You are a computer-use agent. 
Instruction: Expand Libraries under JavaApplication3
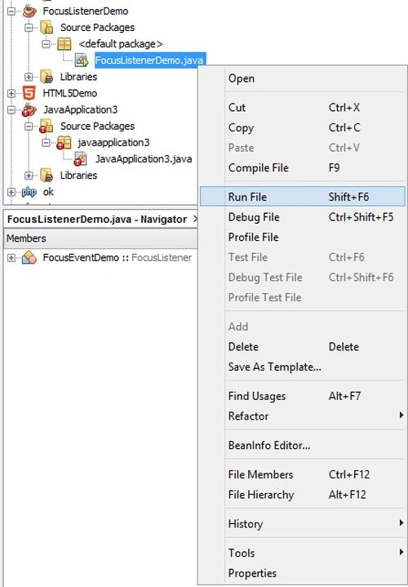29,176
